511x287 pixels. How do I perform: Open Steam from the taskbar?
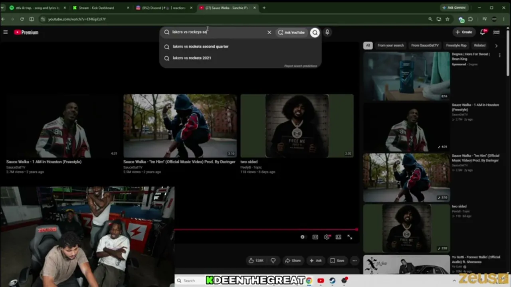tap(332, 281)
